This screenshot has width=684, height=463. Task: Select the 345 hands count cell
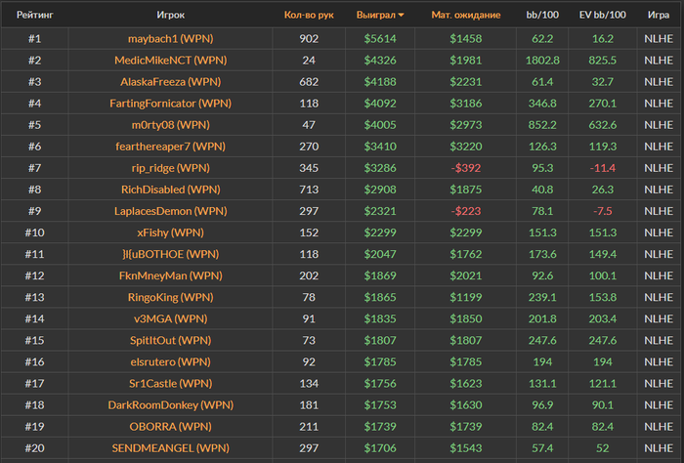[x=309, y=168]
